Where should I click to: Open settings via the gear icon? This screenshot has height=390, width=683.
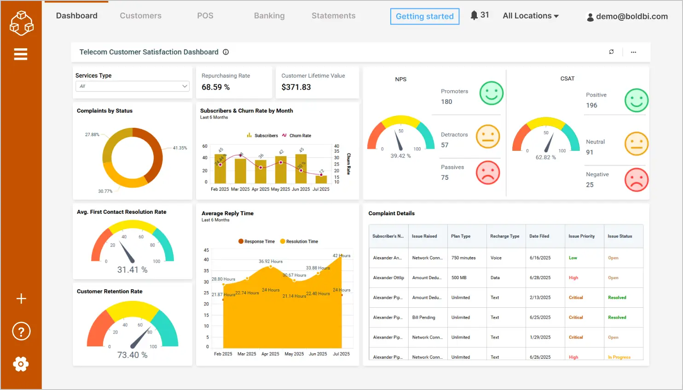(21, 364)
